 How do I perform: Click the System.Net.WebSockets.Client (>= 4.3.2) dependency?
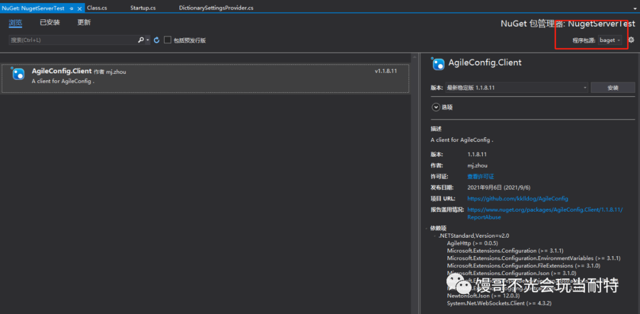click(x=500, y=303)
